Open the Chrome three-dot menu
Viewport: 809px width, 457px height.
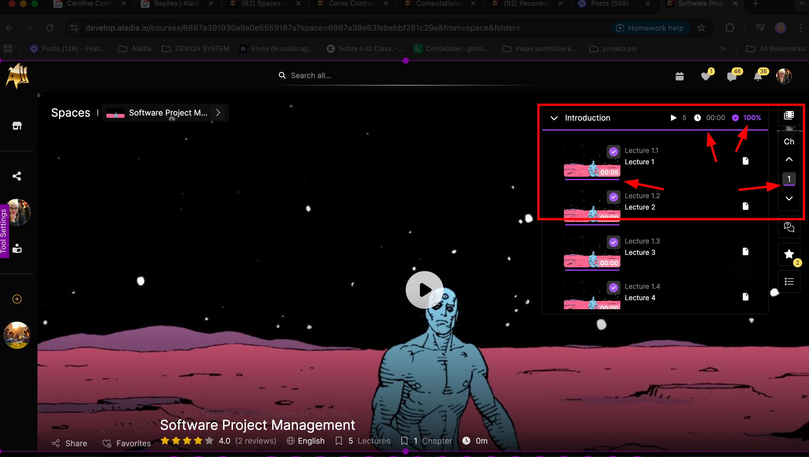(x=800, y=28)
